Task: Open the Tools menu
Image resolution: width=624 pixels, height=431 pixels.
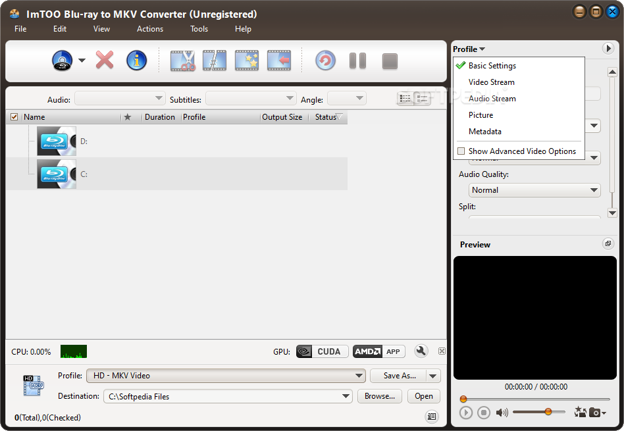Action: click(x=199, y=29)
